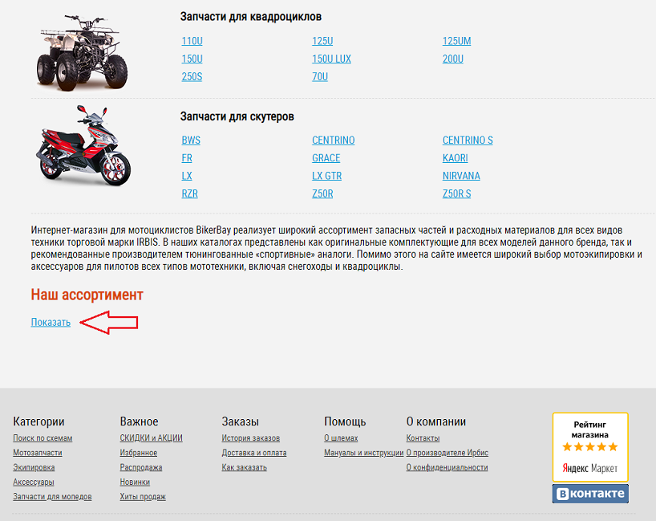
Task: Open Хиты продаж footer link
Action: tap(143, 497)
